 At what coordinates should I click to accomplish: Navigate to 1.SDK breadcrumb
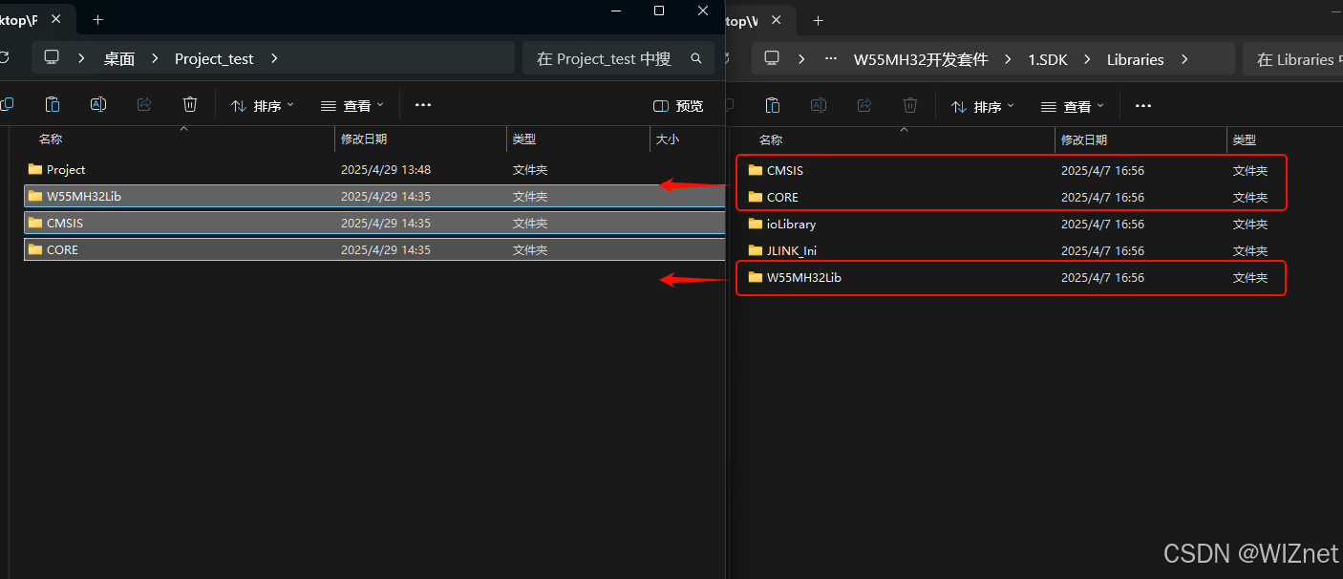1048,59
